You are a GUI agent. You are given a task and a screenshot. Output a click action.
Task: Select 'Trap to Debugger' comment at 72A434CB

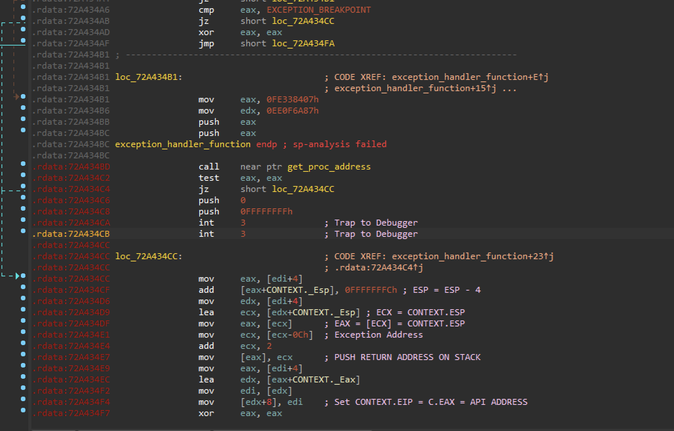(376, 234)
